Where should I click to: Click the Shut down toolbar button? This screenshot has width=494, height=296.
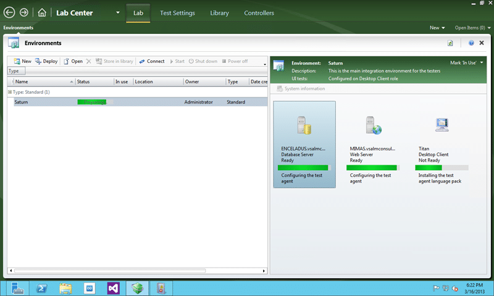click(203, 61)
